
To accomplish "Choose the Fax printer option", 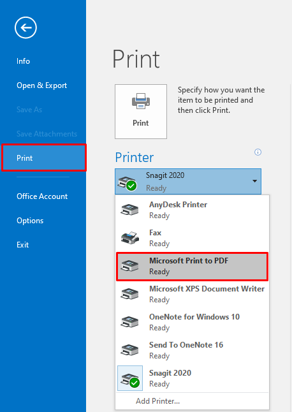I will point(193,238).
